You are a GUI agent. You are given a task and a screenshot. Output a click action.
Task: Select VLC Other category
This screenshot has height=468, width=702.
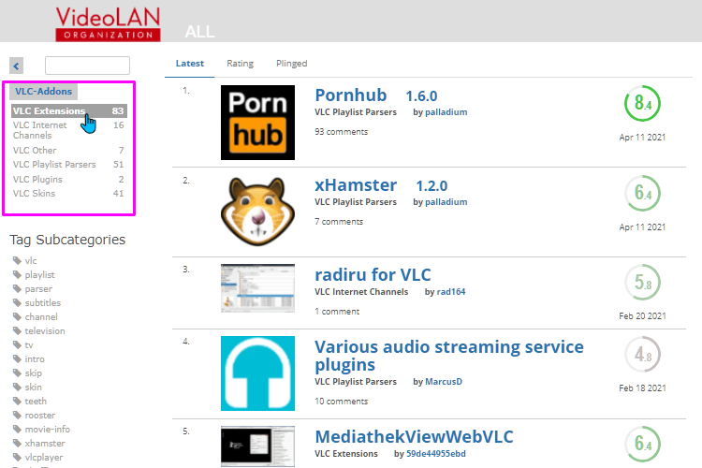click(68, 150)
